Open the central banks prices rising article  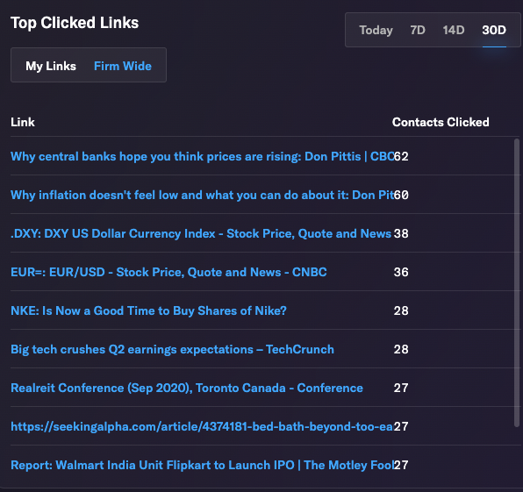[x=202, y=156]
